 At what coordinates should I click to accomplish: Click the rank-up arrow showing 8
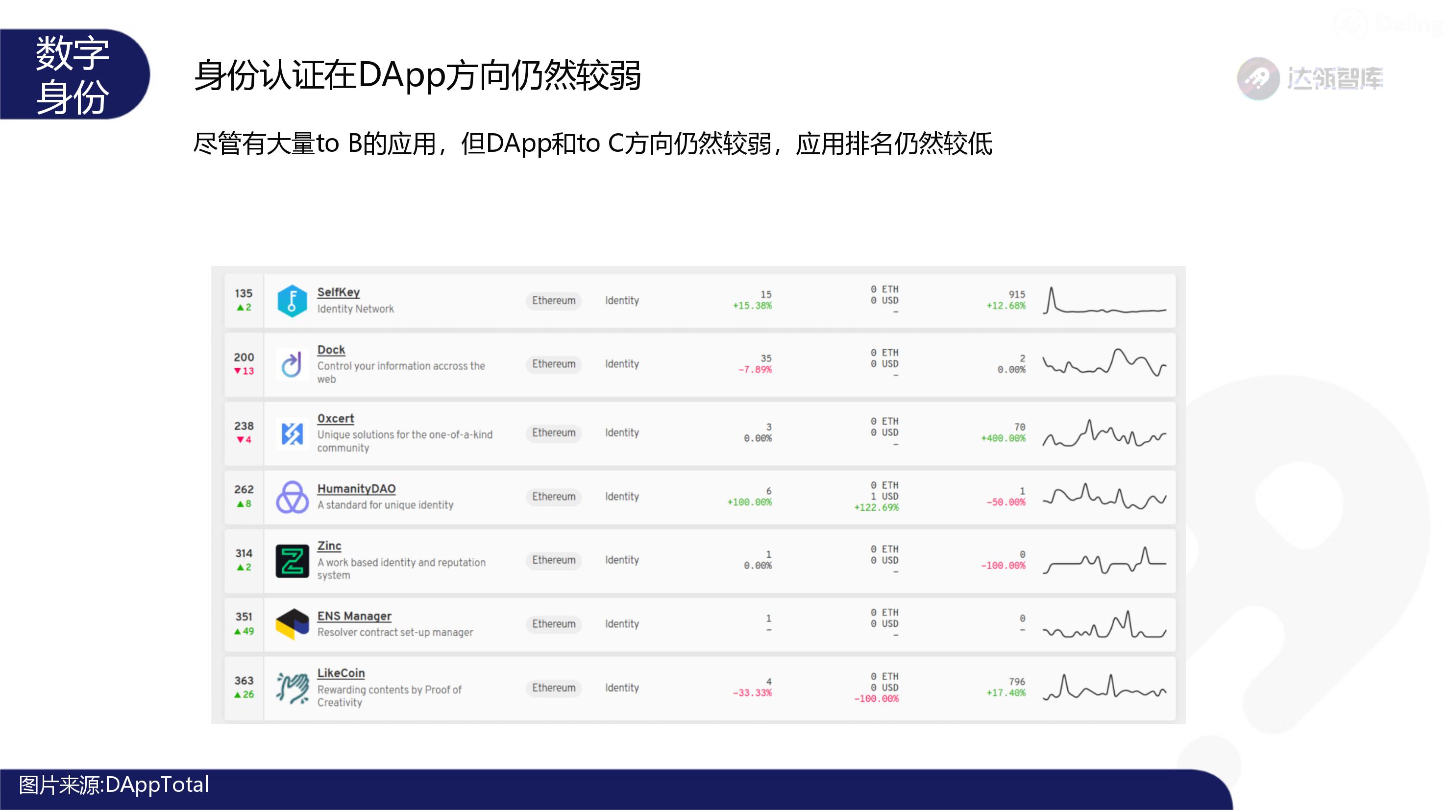(x=244, y=504)
